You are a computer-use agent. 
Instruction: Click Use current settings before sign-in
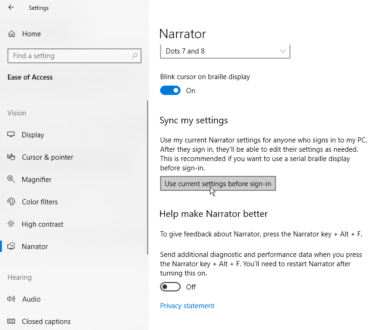[218, 183]
